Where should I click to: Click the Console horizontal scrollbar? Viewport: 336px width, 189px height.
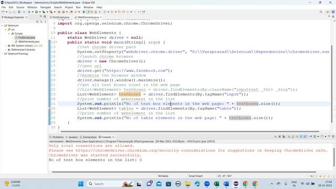click(184, 172)
